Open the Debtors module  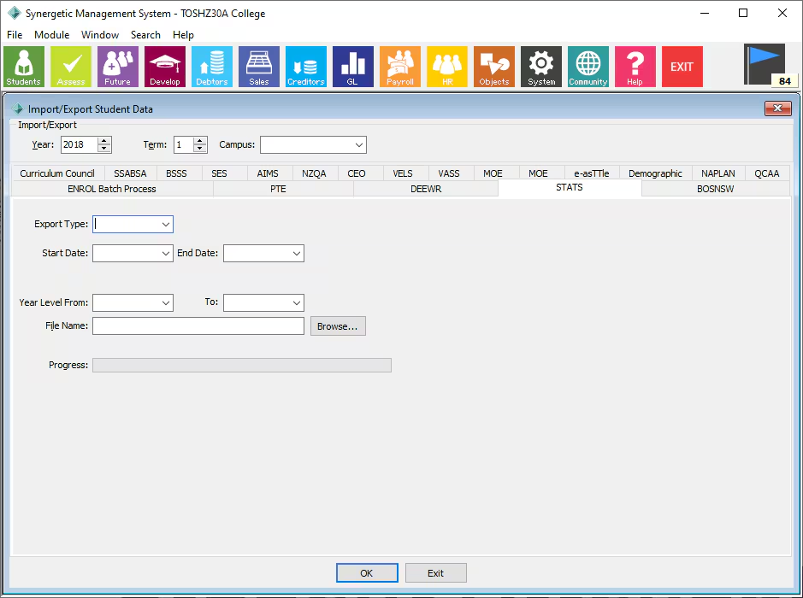coord(212,67)
